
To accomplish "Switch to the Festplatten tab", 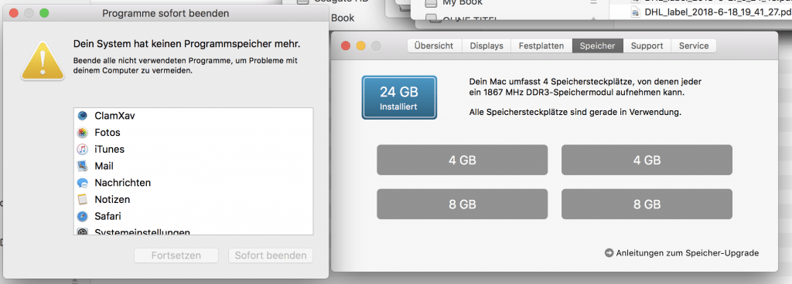I will click(541, 46).
